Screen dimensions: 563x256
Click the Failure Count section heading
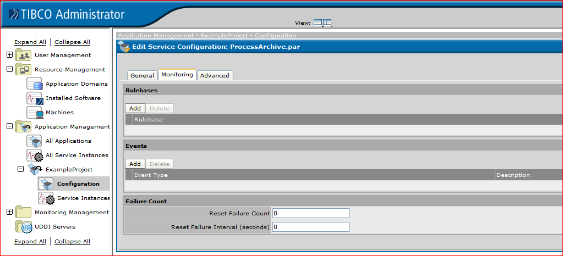click(x=146, y=202)
